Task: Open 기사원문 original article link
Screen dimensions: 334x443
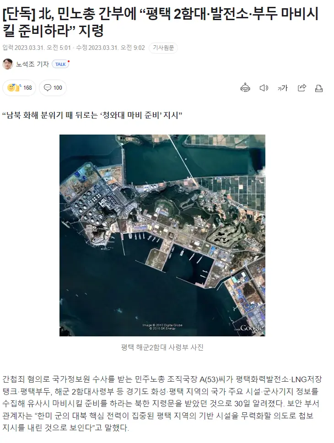Action: pos(163,48)
